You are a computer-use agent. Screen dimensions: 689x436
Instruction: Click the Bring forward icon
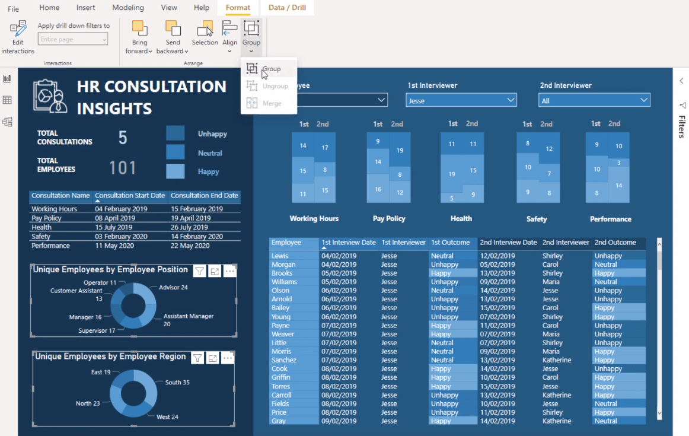pos(139,28)
